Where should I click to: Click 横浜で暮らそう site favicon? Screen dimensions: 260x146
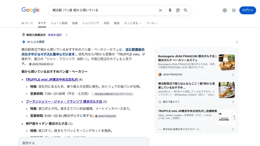(x=160, y=102)
